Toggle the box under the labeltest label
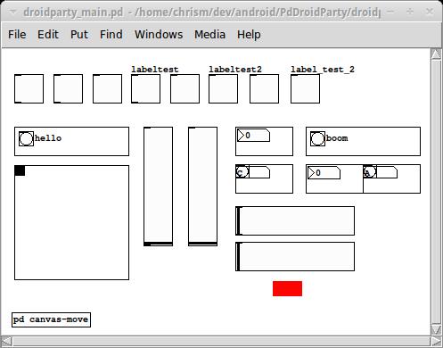 coord(145,89)
